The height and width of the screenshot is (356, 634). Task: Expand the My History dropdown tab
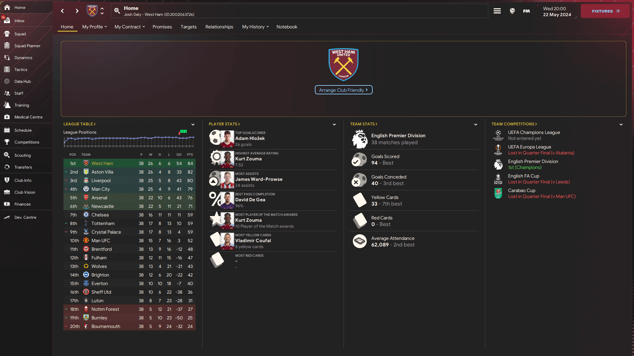(255, 27)
